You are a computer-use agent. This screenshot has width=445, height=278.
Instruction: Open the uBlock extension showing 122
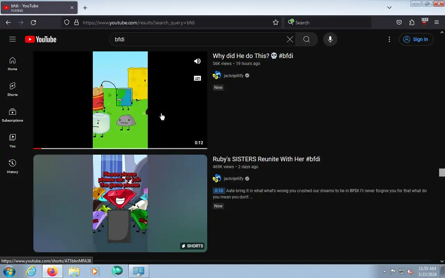[424, 22]
